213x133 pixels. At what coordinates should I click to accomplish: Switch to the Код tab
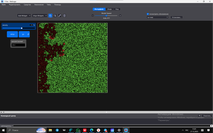tap(117, 9)
